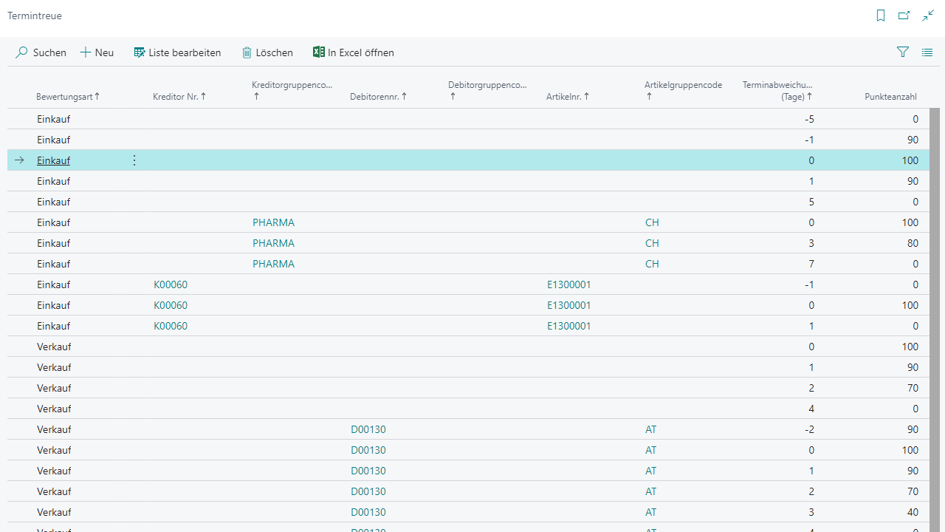
Task: Create new entry with Neu
Action: pos(97,52)
